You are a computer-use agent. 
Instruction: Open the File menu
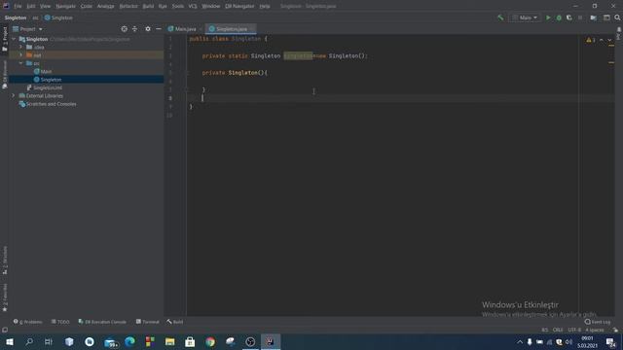[x=18, y=6]
